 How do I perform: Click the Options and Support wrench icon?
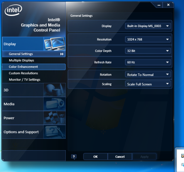(x=55, y=132)
